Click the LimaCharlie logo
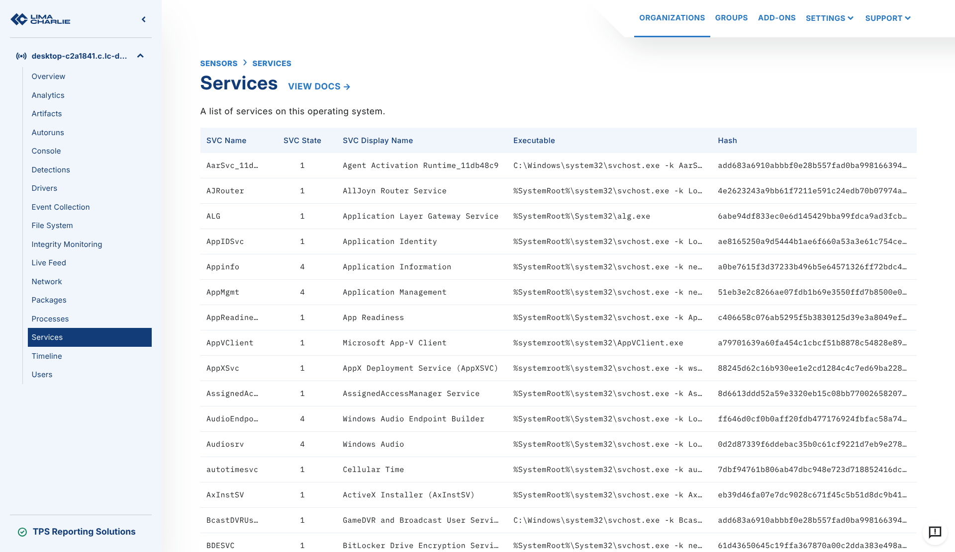Viewport: 955px width, 552px height. pos(40,19)
